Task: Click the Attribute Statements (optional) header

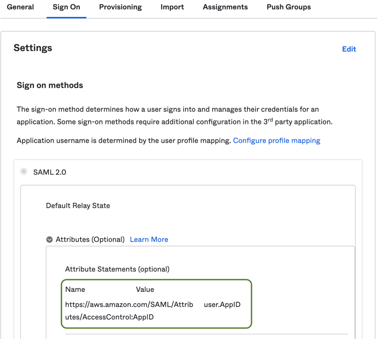Action: pyautogui.click(x=117, y=269)
